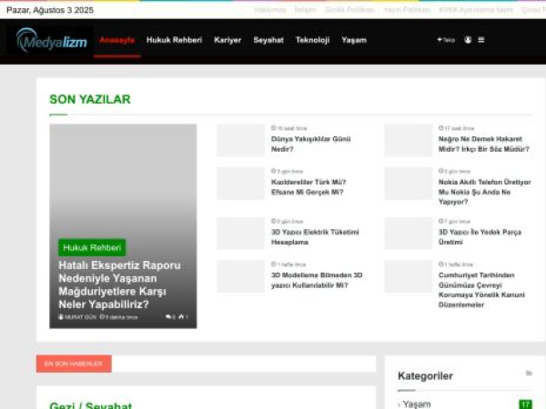
Task: Open the user account icon in header
Action: click(468, 40)
